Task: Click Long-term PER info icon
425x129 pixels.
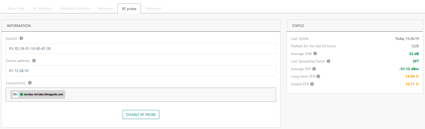Action: pyautogui.click(x=318, y=76)
